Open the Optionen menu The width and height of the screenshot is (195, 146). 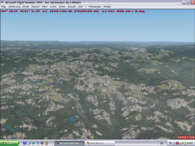[35, 7]
